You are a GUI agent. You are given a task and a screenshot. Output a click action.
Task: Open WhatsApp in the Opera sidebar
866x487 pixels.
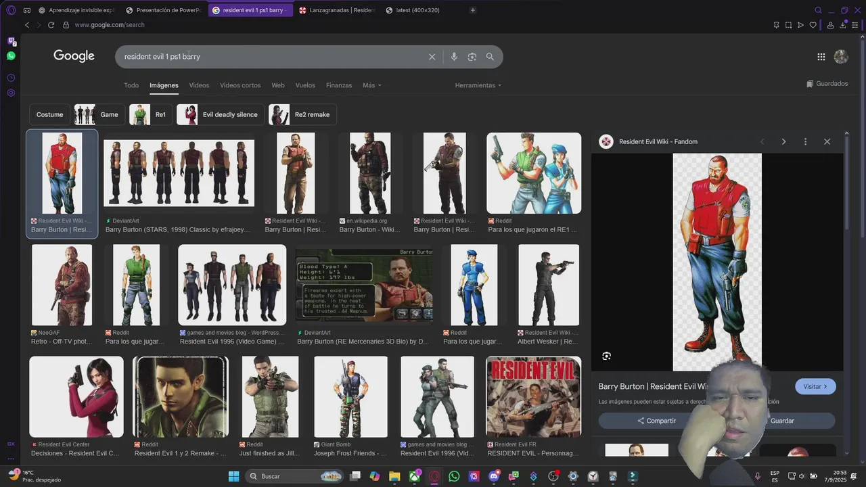click(x=11, y=56)
